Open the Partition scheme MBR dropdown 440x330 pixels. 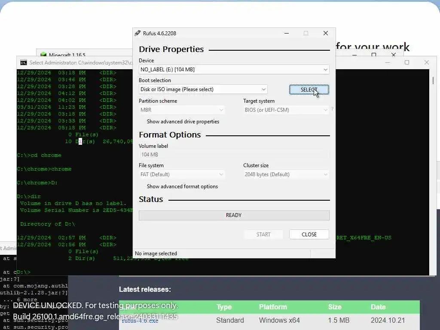[x=182, y=110]
